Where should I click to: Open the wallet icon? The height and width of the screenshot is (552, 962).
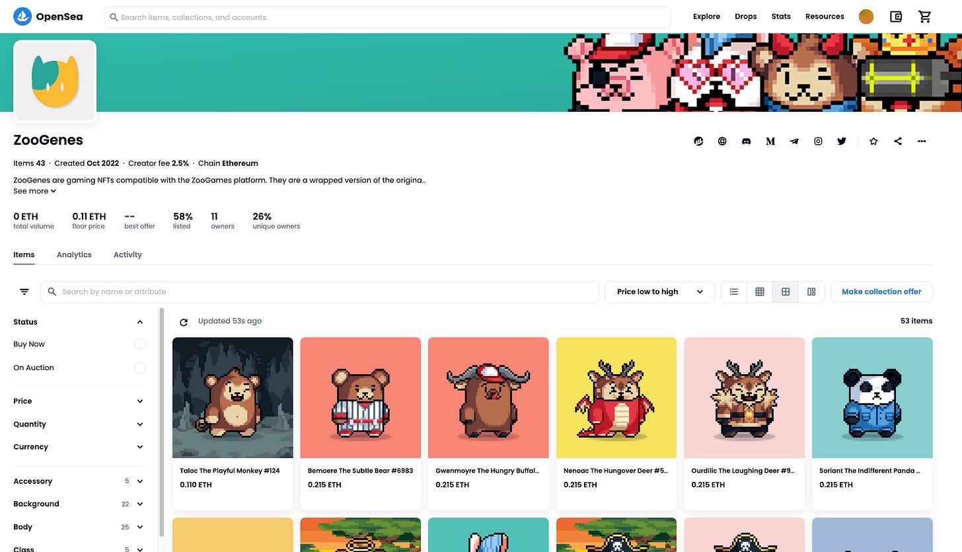896,17
